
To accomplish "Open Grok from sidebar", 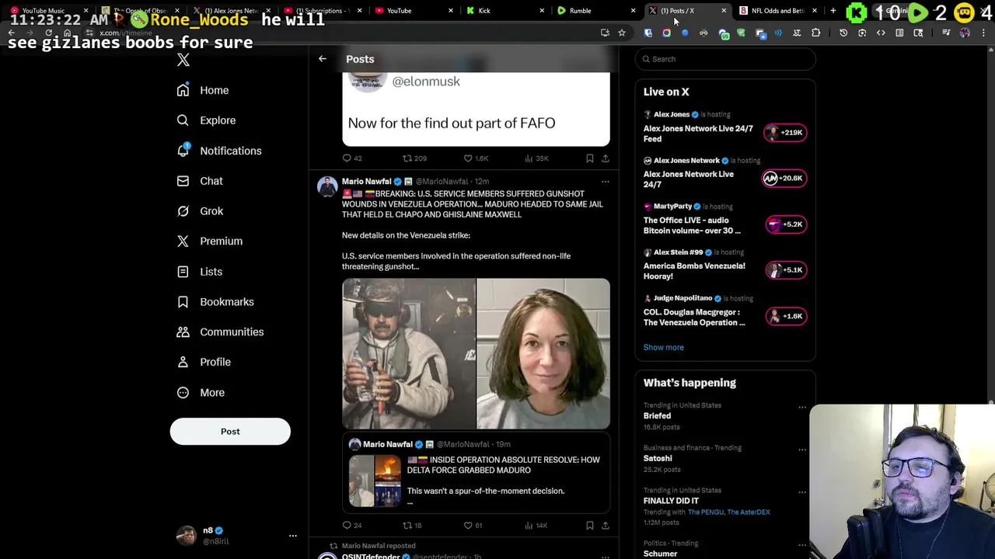I will tap(199, 211).
